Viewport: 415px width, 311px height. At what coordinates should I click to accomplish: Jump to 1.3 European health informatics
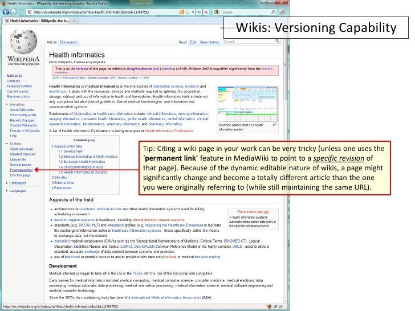[82, 162]
